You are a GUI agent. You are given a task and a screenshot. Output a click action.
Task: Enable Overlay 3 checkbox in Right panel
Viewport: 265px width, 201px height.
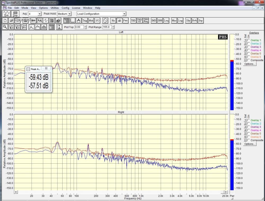(x=249, y=127)
